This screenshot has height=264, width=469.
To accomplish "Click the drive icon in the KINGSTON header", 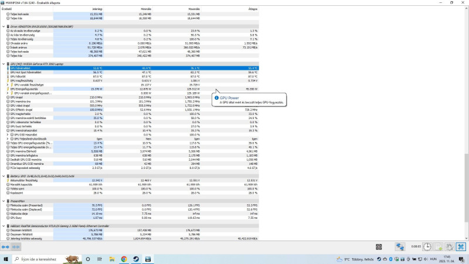I will pyautogui.click(x=8, y=26).
